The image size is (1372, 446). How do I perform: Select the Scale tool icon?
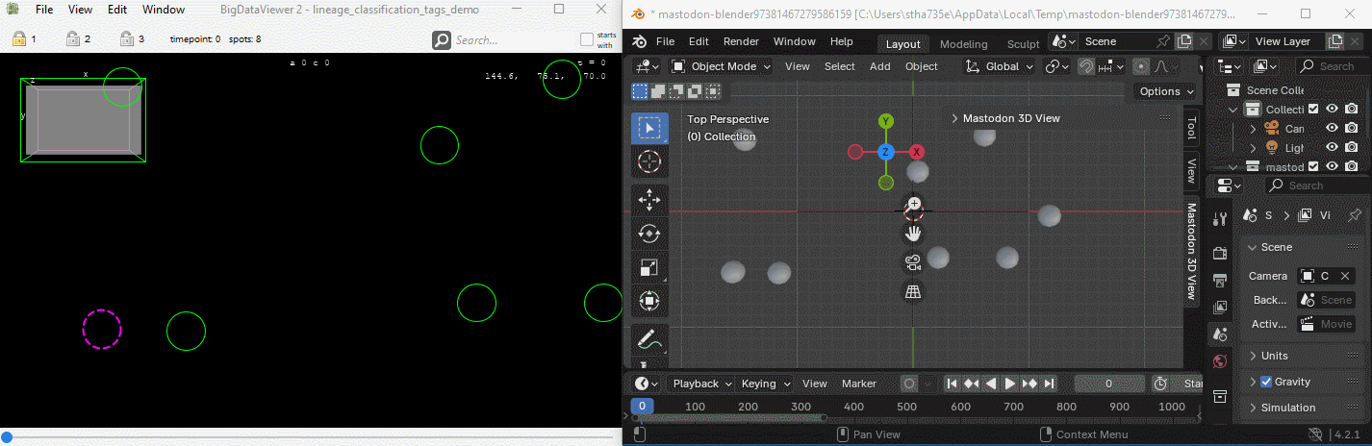[648, 268]
